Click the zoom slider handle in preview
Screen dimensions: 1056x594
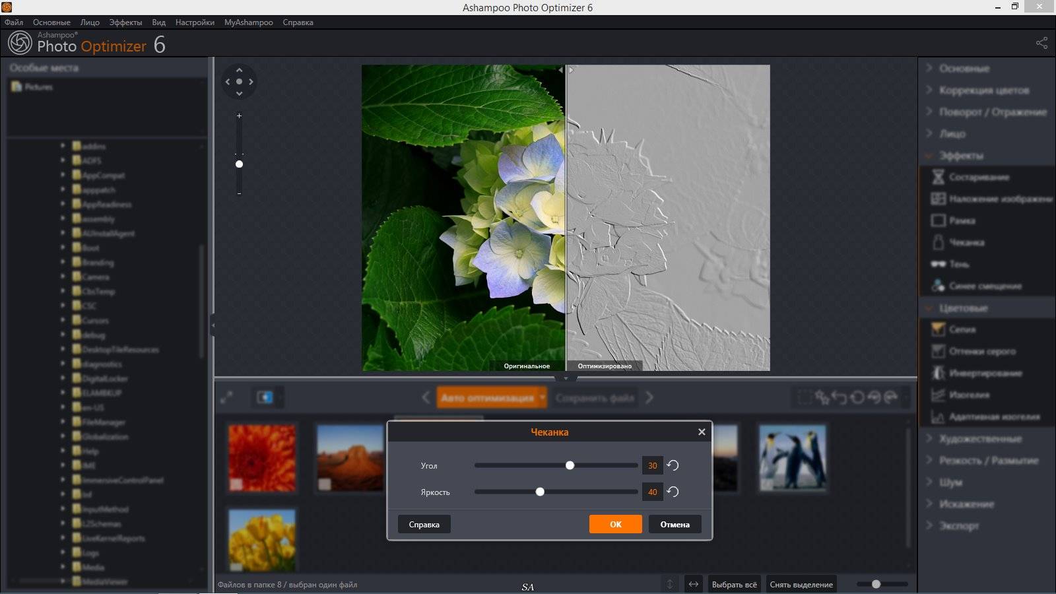239,164
